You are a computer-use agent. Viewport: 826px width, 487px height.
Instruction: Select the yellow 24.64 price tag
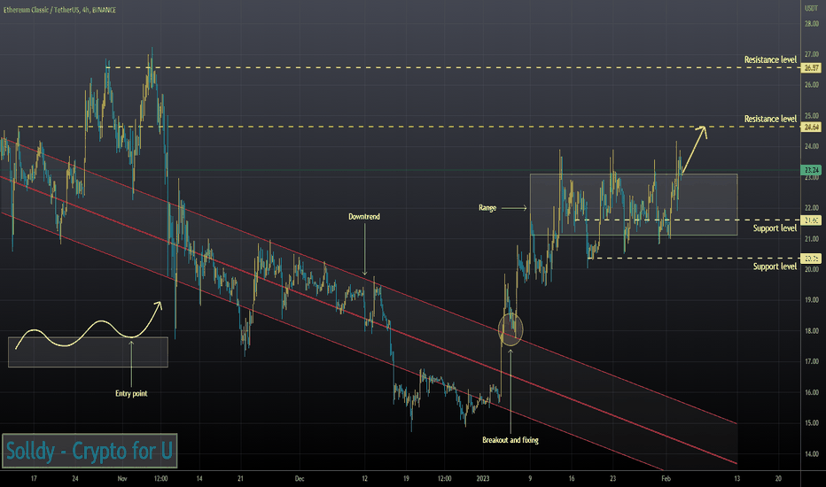(811, 127)
